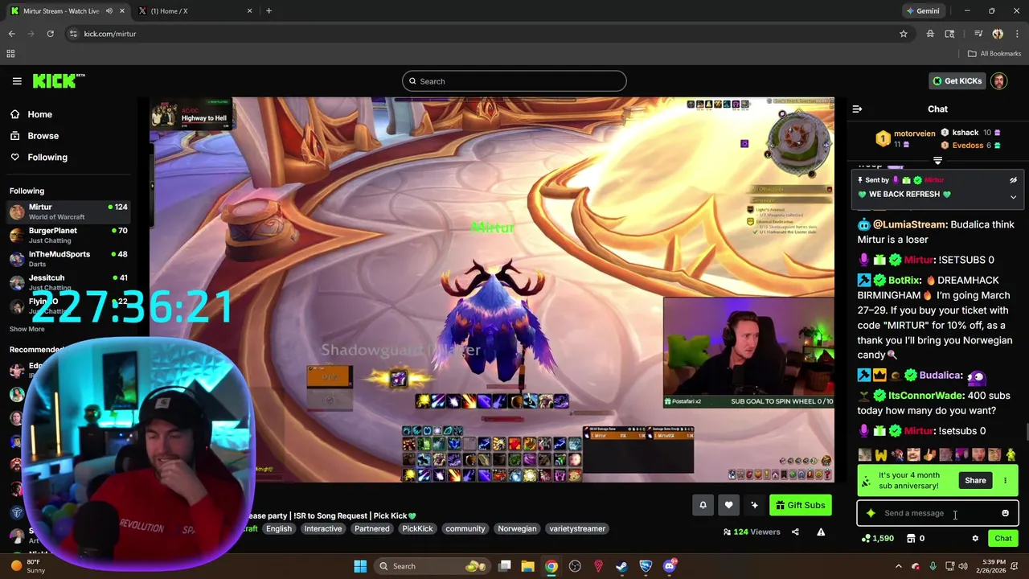The width and height of the screenshot is (1029, 579).
Task: Reload the page in Chrome
Action: 50,34
